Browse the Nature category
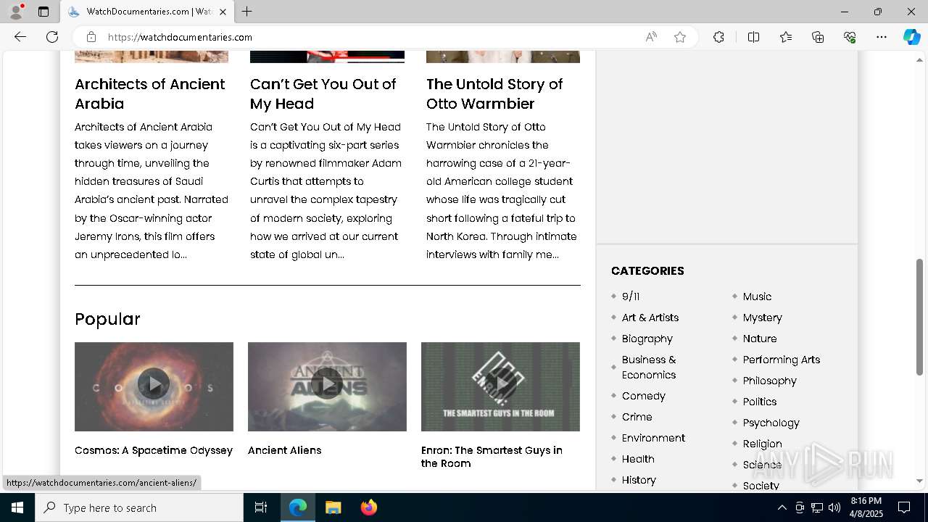 coord(760,339)
